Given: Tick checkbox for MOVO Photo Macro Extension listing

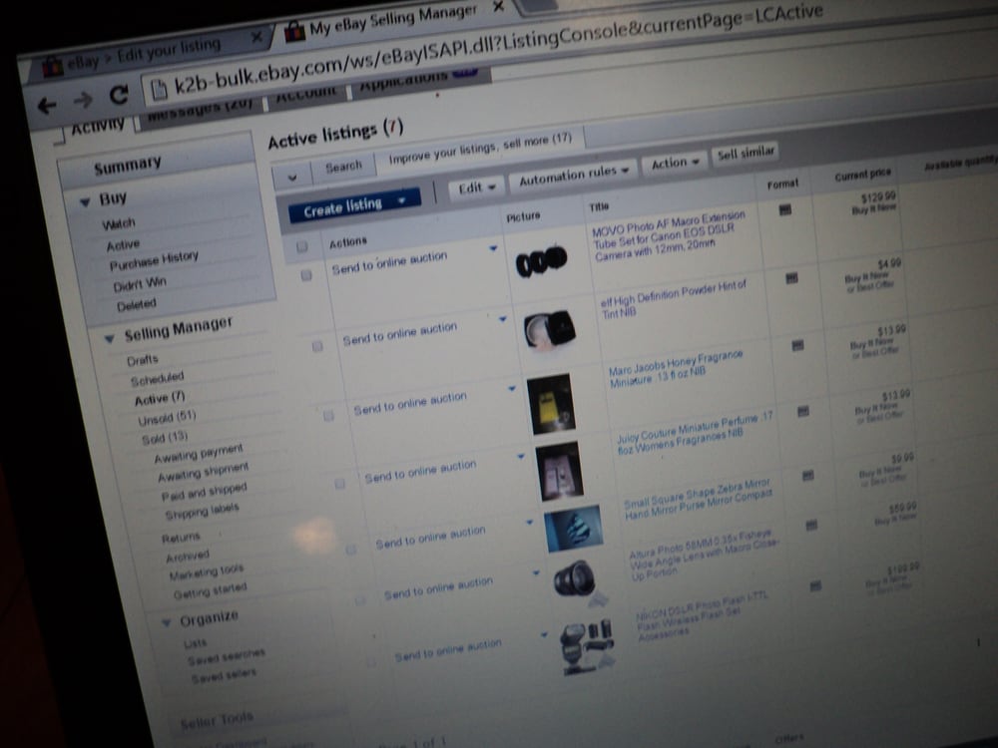Looking at the screenshot, I should tap(306, 275).
